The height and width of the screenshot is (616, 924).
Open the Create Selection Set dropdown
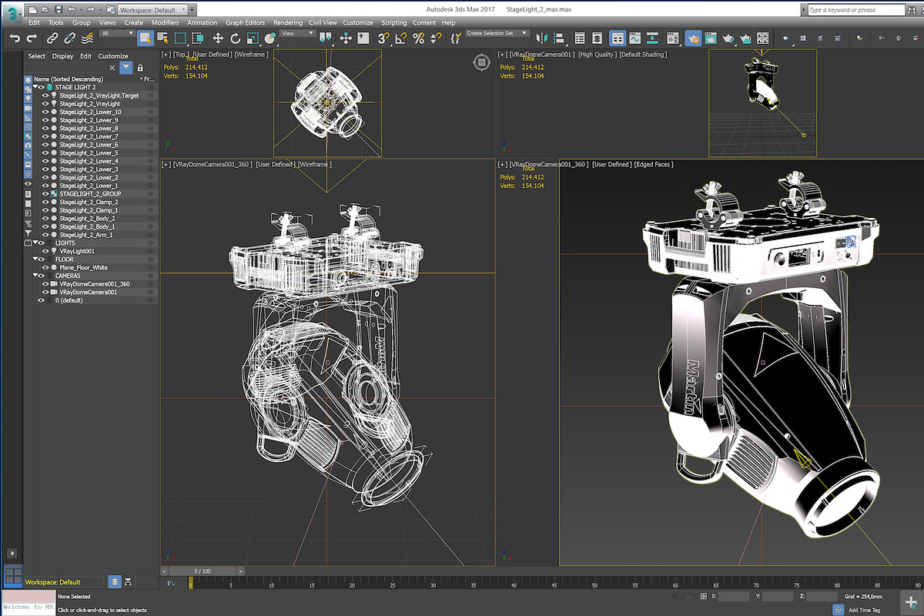(x=497, y=33)
